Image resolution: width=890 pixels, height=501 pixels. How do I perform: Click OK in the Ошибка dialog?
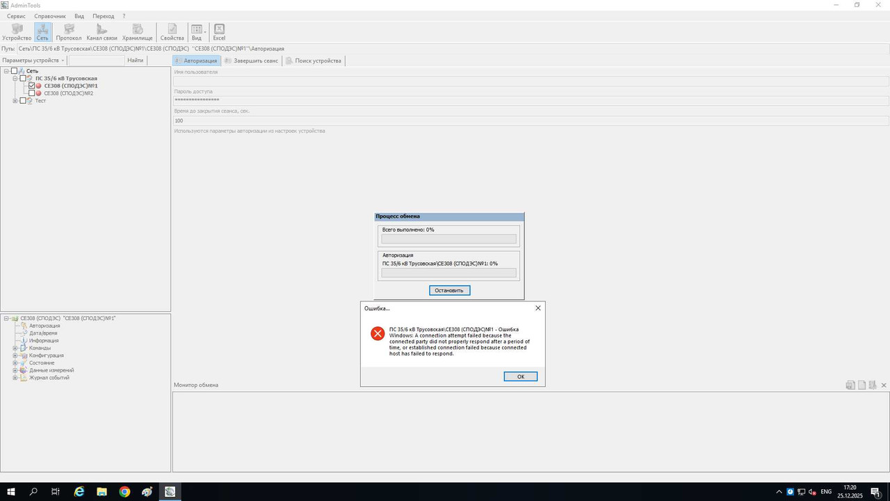point(520,376)
